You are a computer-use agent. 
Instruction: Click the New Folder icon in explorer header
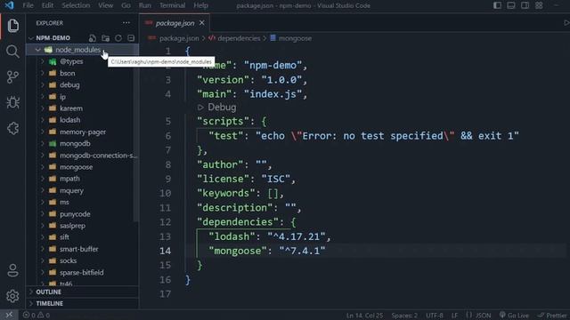point(105,37)
